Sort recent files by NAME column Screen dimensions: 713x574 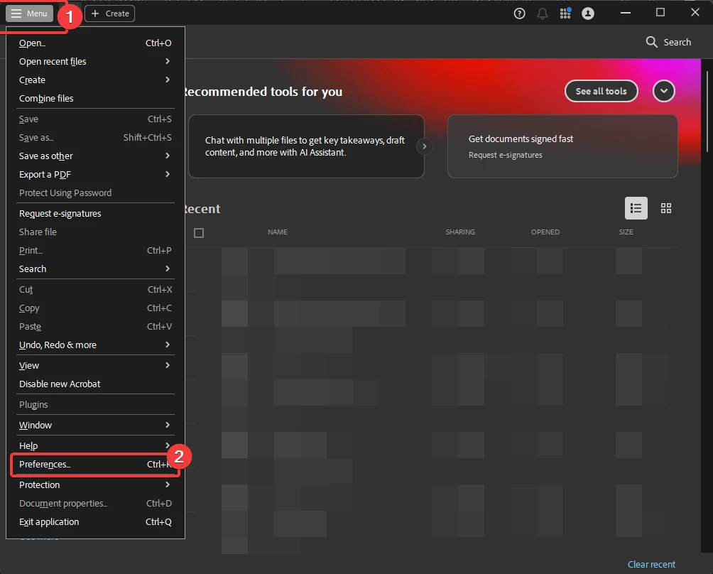278,232
